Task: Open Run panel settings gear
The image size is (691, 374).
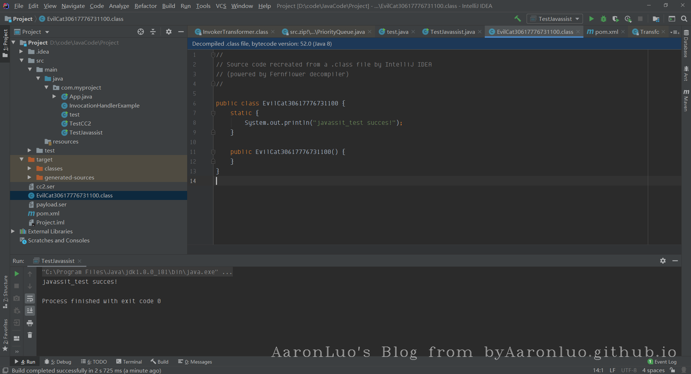Action: (x=663, y=261)
